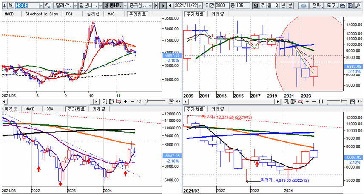Click the left-triangle button before the date
This screenshot has width=364, height=194.
coord(170,6)
